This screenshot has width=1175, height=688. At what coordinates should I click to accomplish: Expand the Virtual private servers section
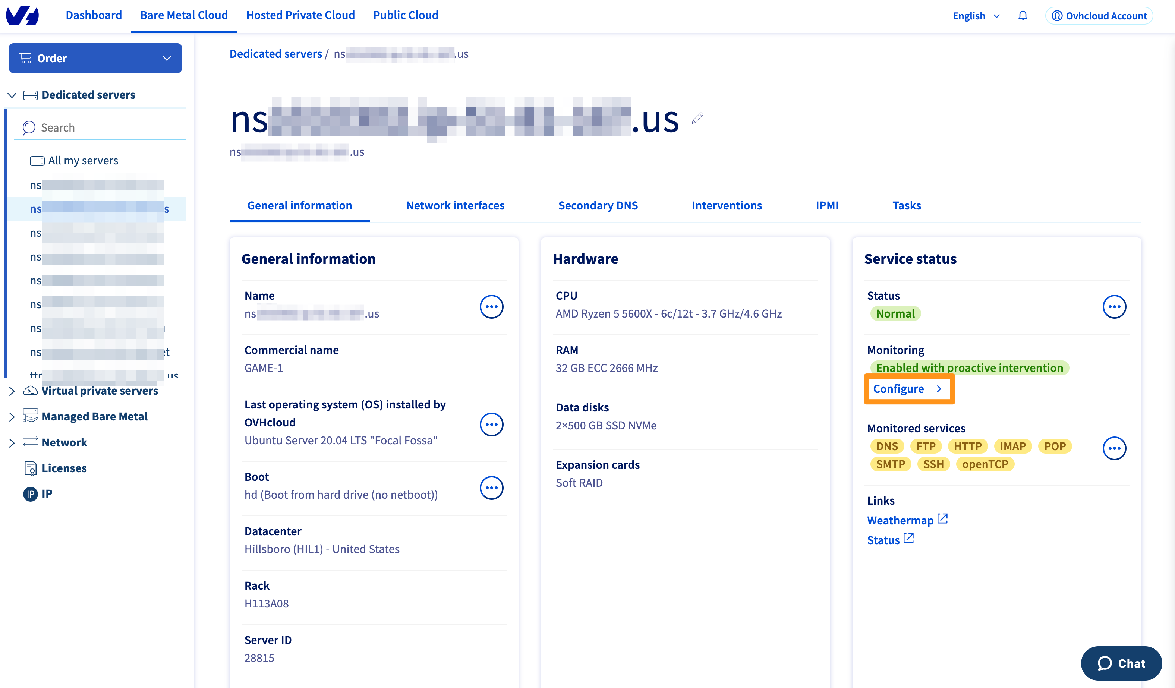12,391
